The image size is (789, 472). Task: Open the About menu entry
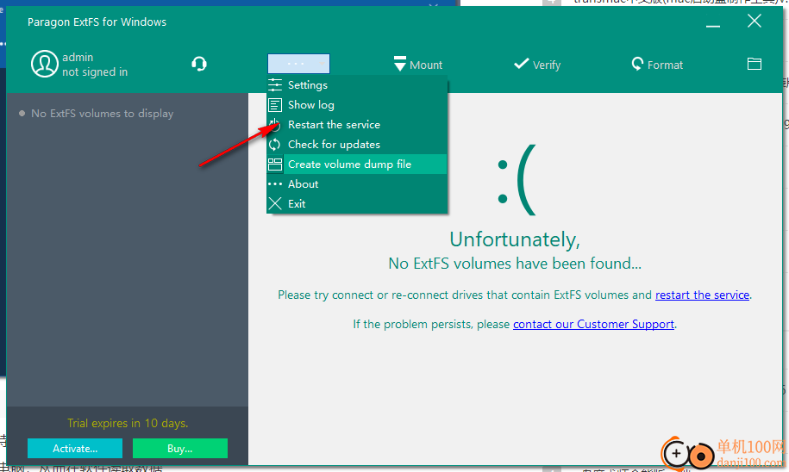[x=357, y=184]
